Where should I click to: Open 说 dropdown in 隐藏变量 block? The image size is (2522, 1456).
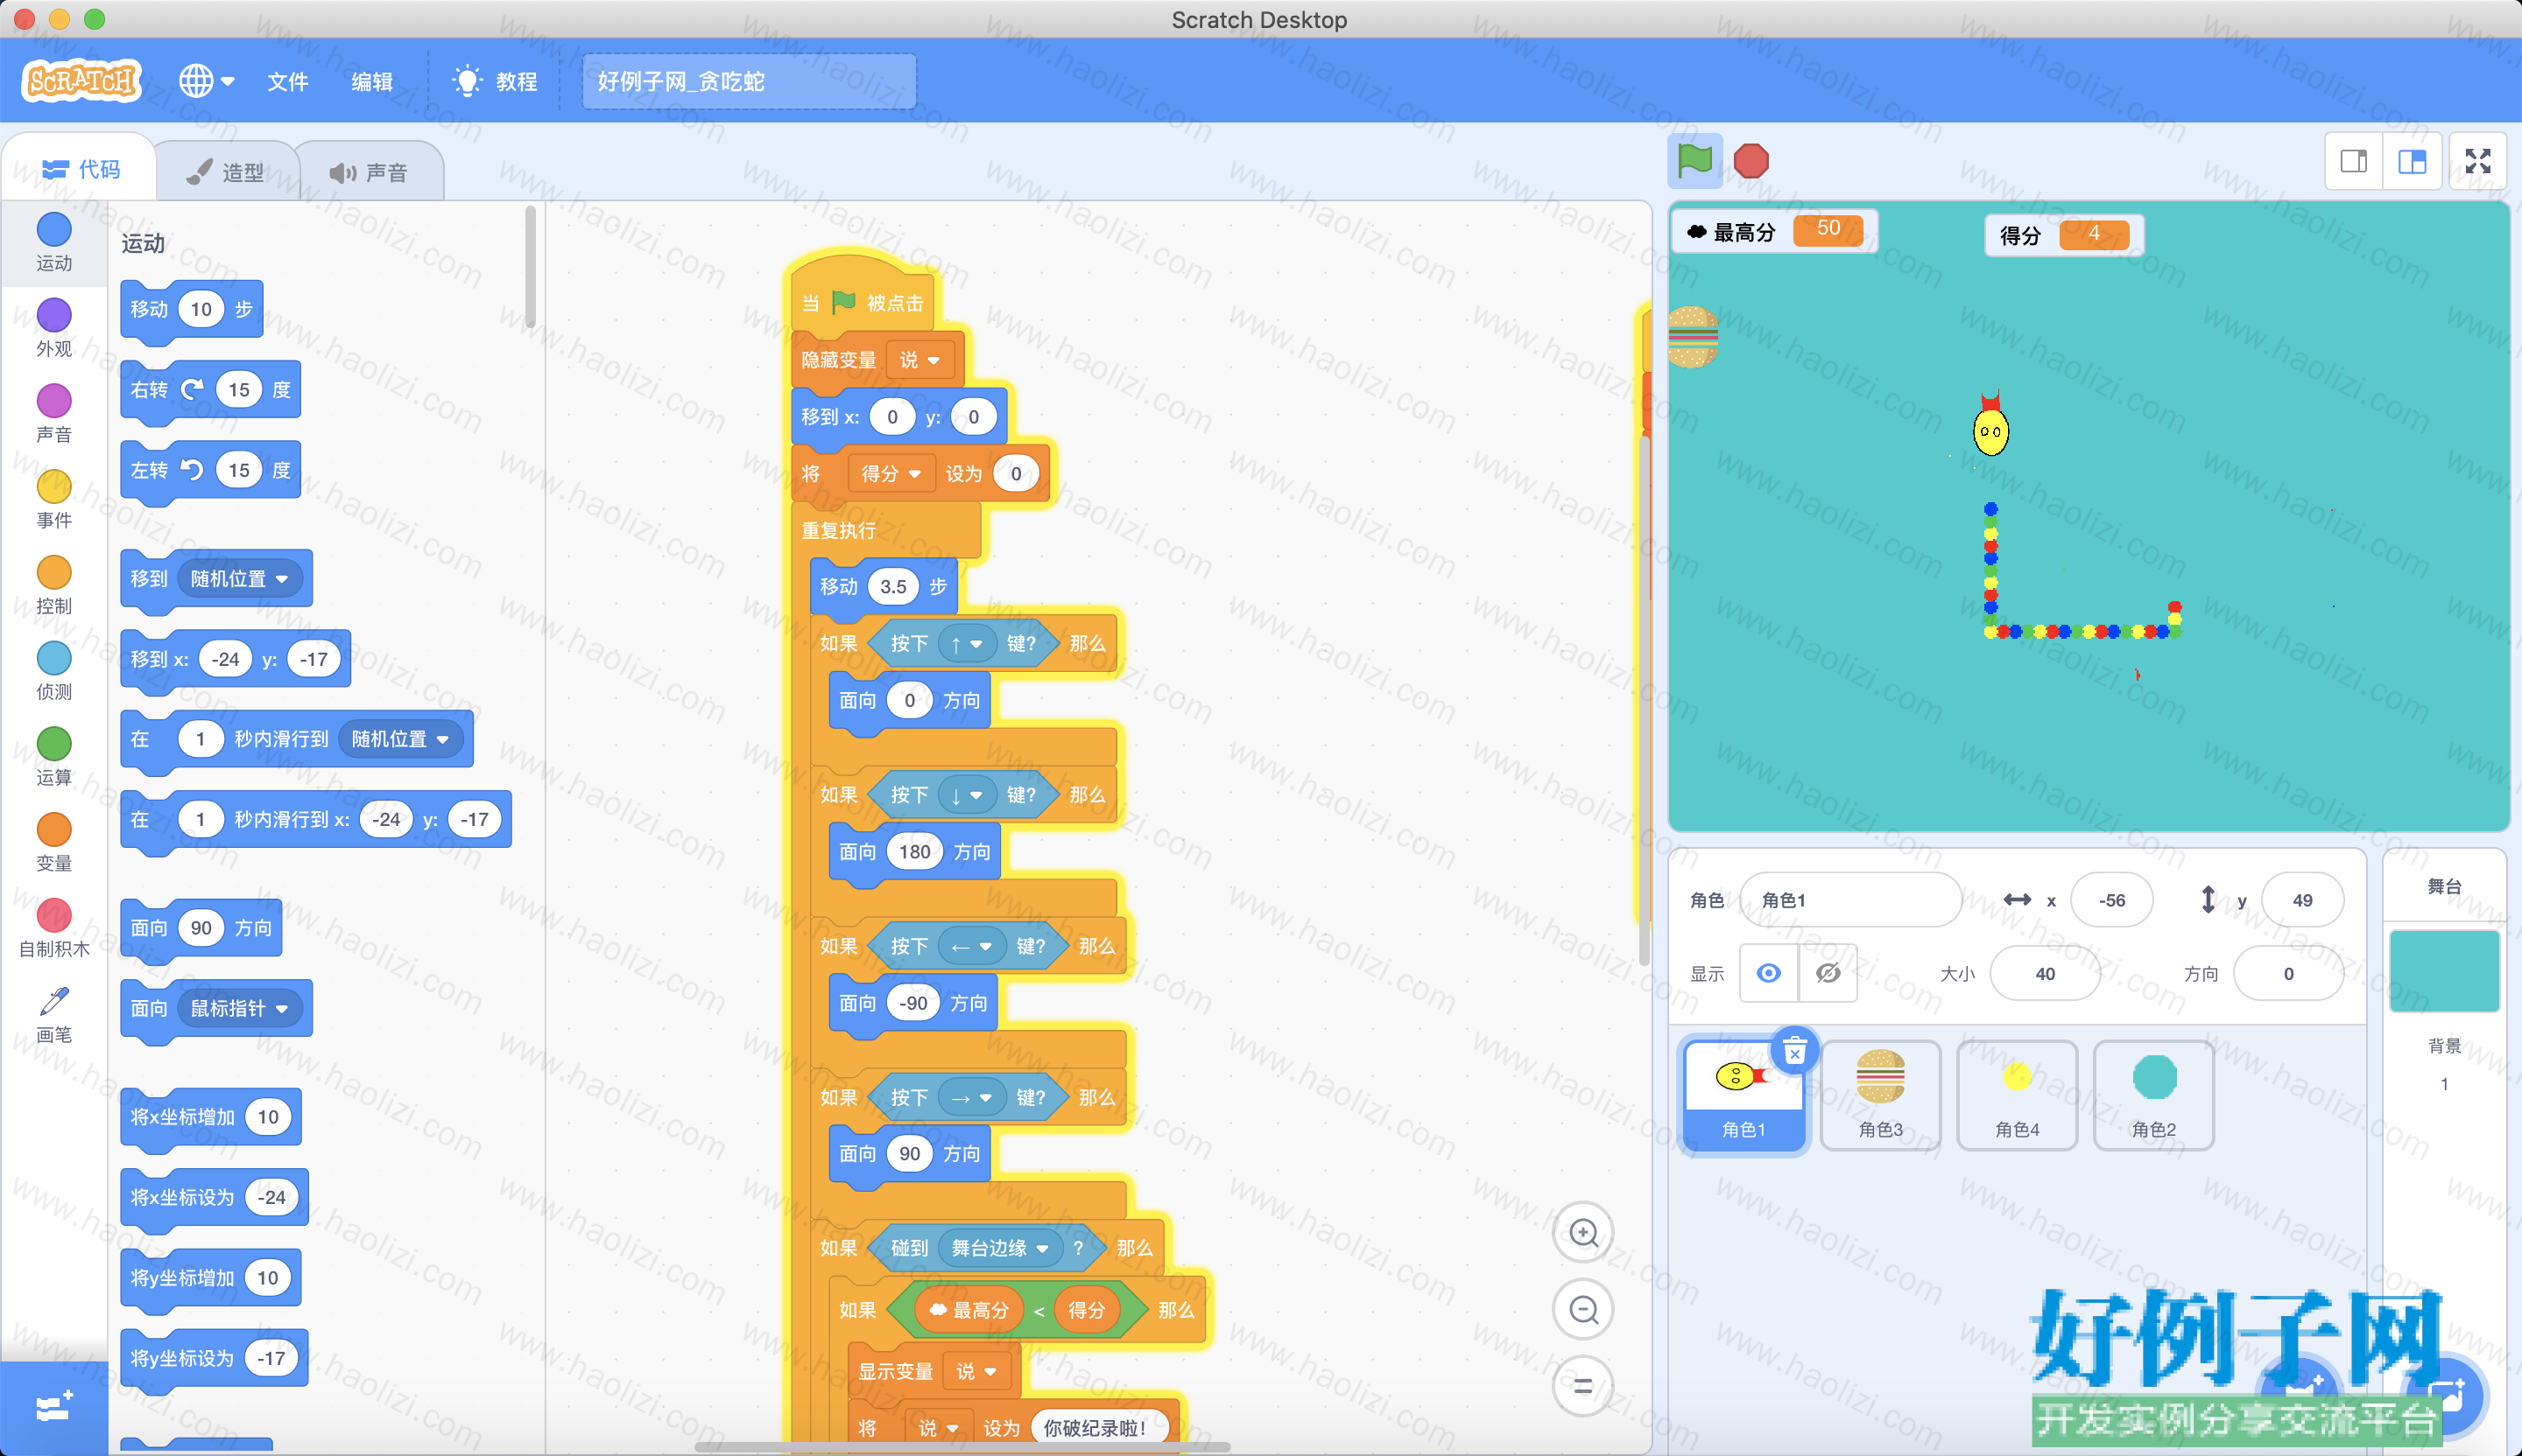tap(920, 360)
